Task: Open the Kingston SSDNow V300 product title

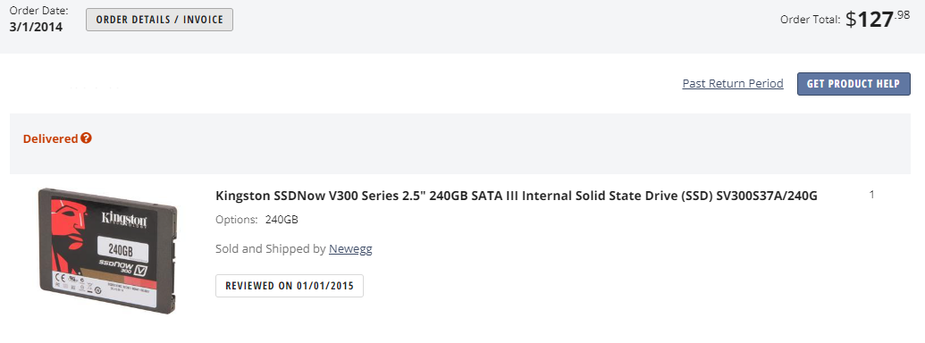Action: click(x=517, y=196)
